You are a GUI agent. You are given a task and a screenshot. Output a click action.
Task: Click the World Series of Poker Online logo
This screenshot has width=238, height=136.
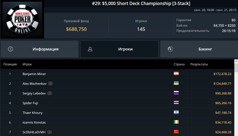[22, 19]
